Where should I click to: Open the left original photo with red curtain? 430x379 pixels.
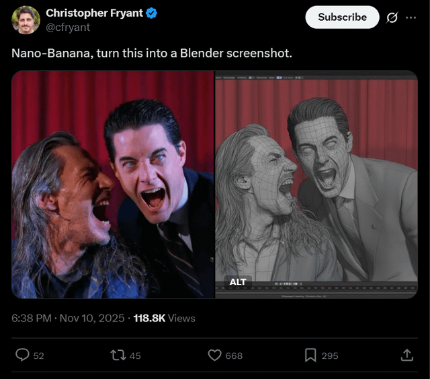112,184
